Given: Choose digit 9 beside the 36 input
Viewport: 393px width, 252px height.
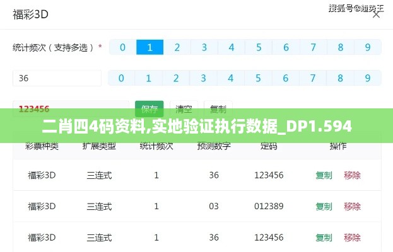Looking at the screenshot, I should click(367, 78).
